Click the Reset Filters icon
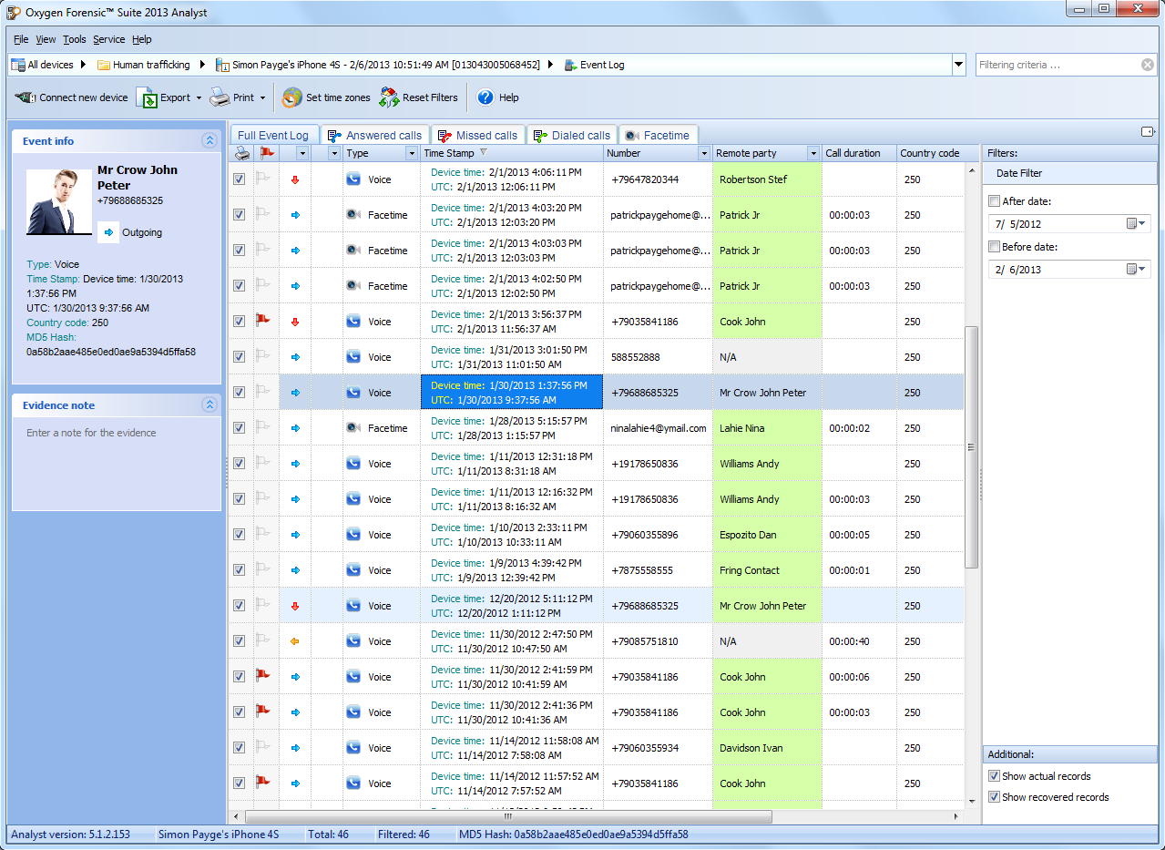The width and height of the screenshot is (1165, 850). point(390,97)
